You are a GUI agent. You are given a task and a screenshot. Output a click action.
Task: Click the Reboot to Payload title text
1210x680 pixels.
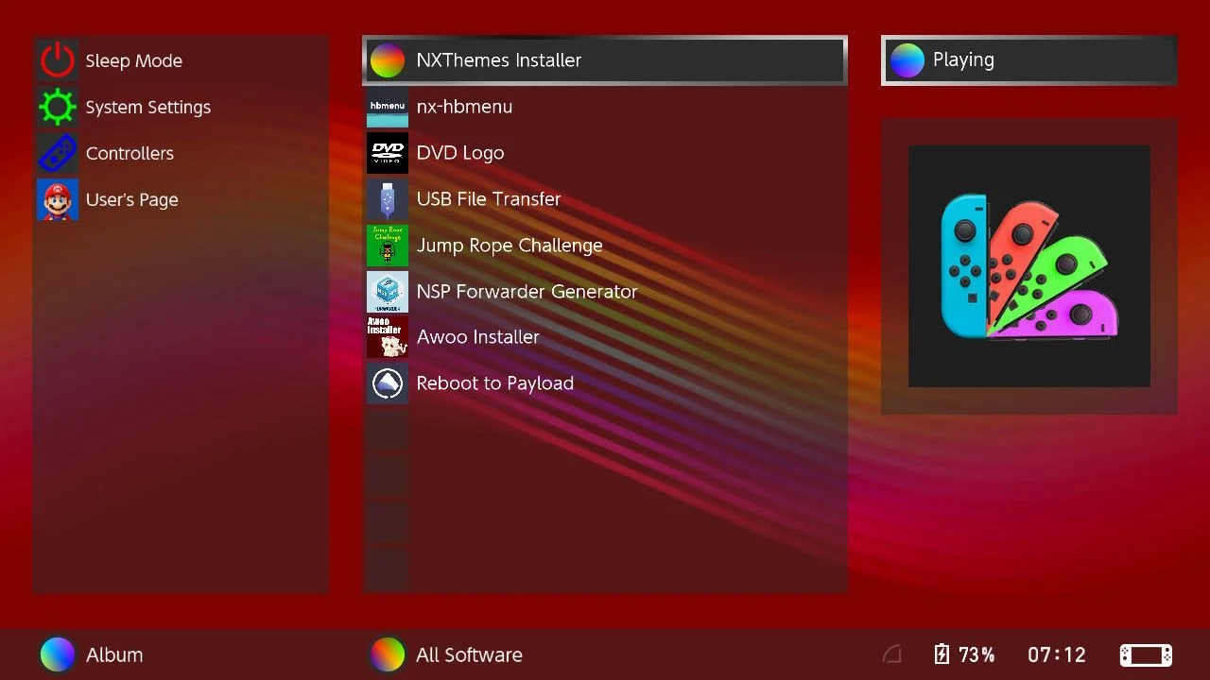coord(495,383)
